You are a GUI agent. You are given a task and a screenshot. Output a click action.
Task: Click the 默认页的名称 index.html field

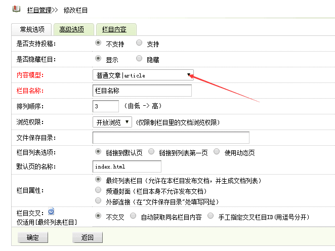click(127, 166)
